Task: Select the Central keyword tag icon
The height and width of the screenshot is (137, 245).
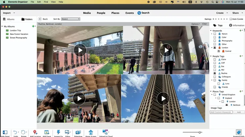Action: 223,51
